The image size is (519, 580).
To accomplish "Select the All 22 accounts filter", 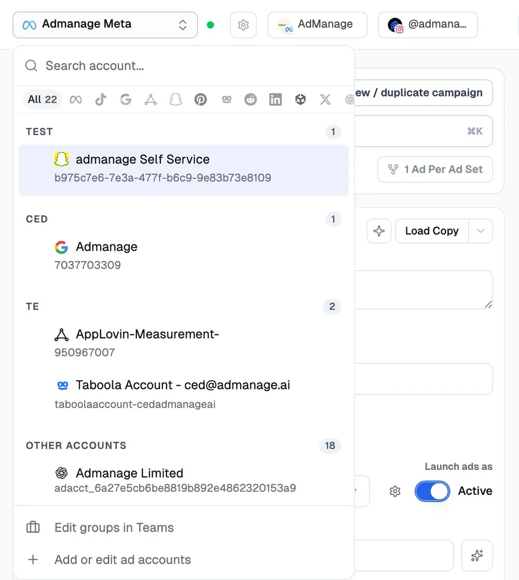I will 42,100.
